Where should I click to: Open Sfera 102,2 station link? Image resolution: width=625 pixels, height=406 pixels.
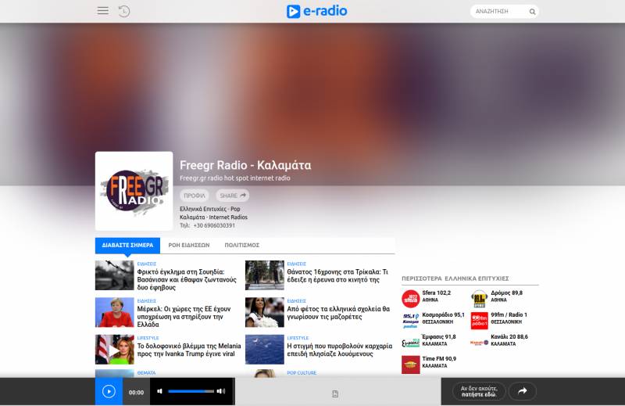coord(436,293)
